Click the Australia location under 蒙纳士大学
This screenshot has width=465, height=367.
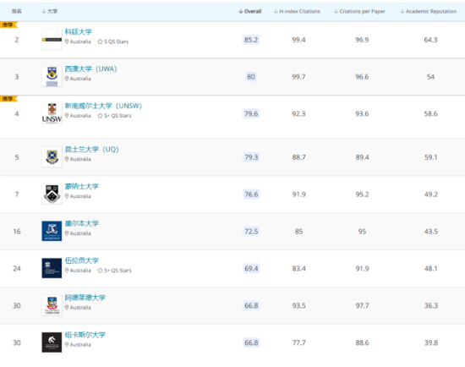coord(78,196)
